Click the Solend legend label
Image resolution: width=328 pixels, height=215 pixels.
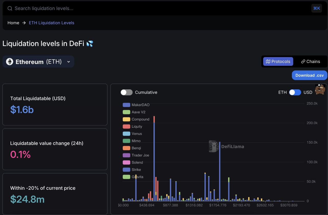137,162
